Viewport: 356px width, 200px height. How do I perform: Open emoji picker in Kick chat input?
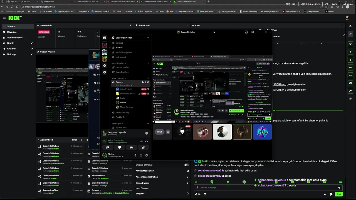point(339,187)
